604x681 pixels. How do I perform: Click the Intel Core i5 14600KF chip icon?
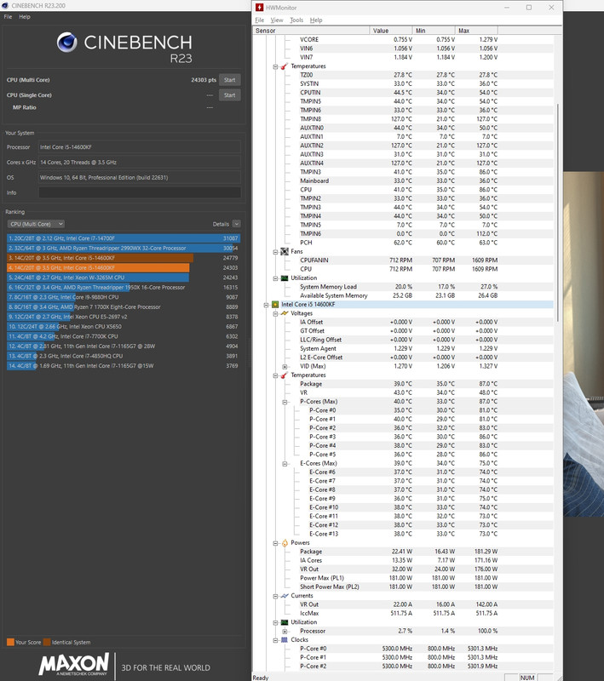click(x=275, y=305)
